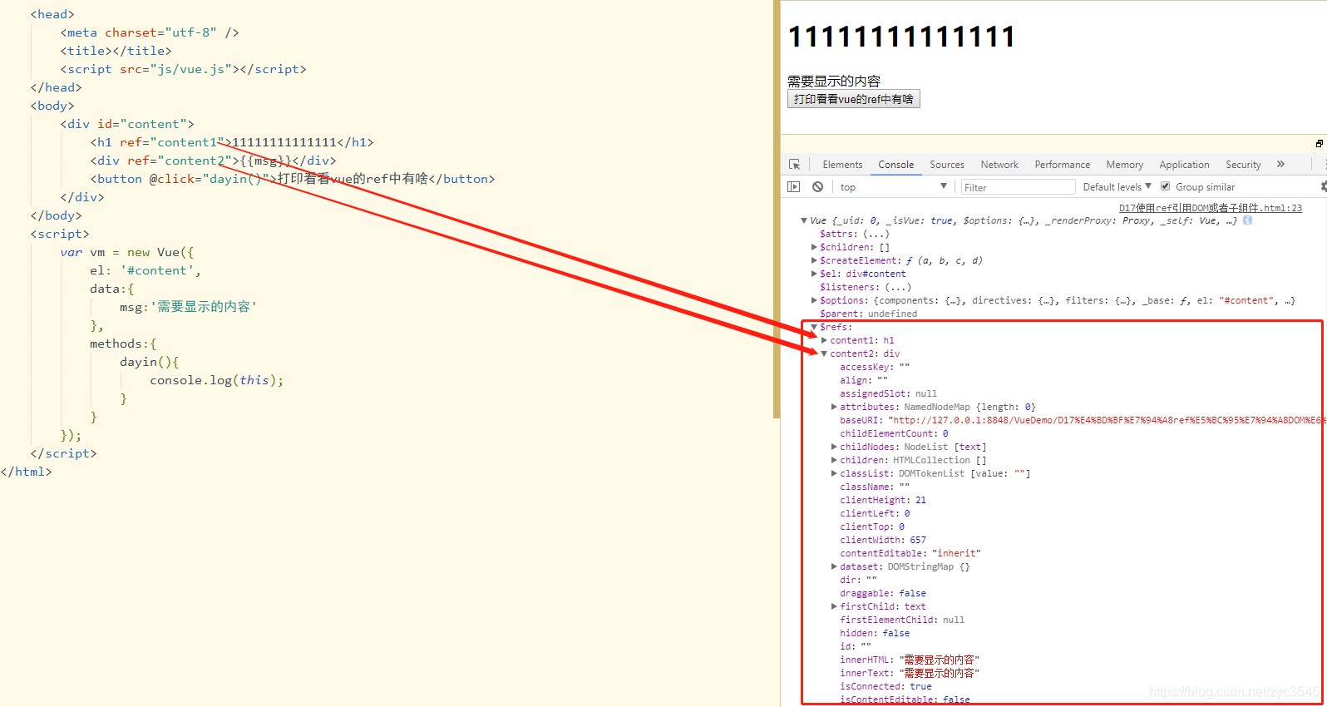1327x707 pixels.
Task: Click the $attrs: (...) getter
Action: (855, 234)
